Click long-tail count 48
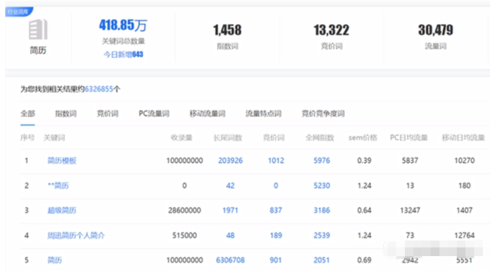The height and width of the screenshot is (277, 490). click(230, 235)
